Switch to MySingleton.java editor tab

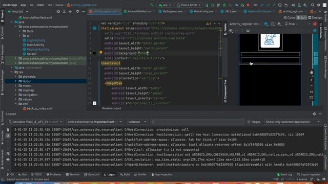[171, 11]
